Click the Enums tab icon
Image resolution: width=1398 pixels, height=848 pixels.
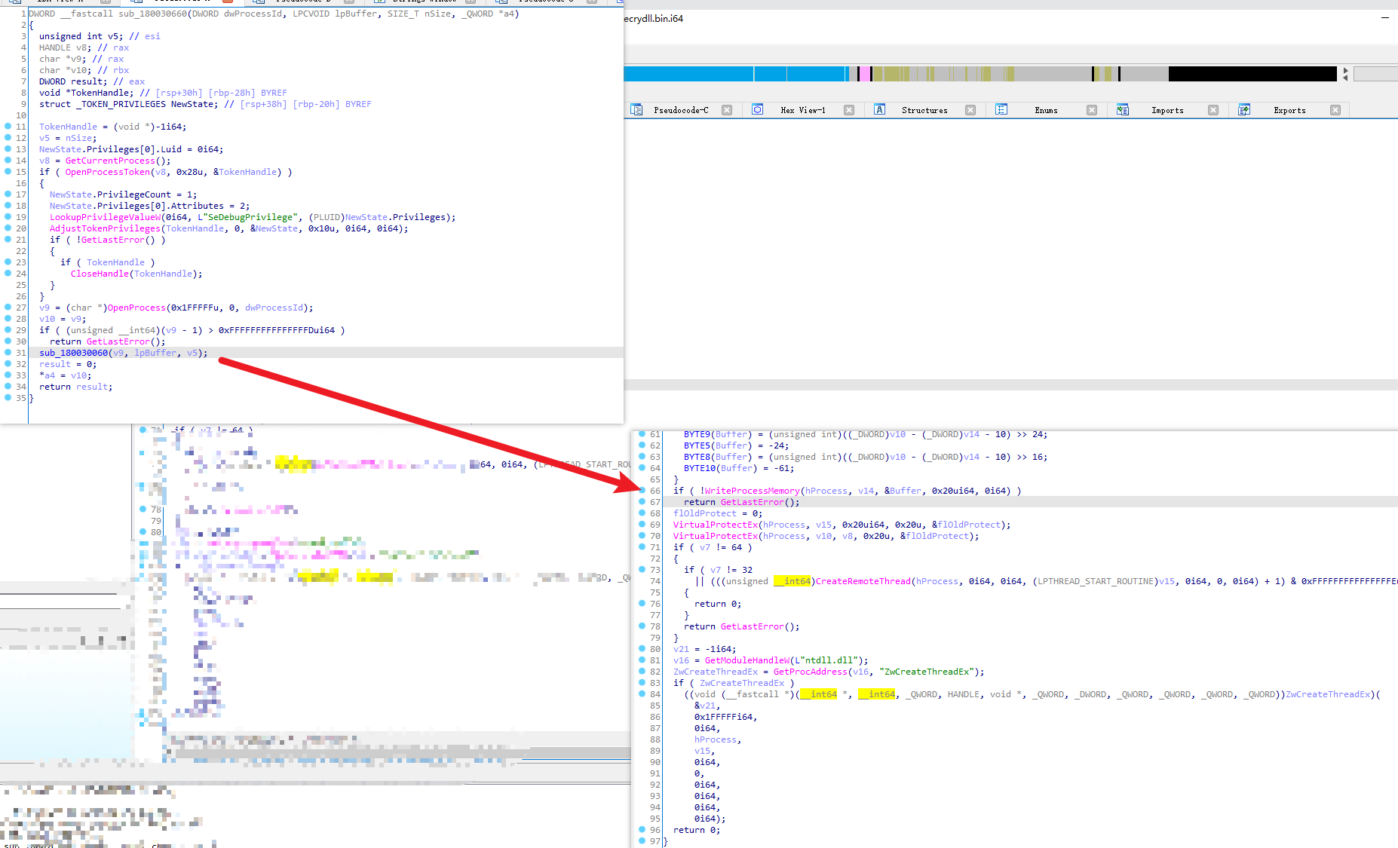click(1001, 110)
